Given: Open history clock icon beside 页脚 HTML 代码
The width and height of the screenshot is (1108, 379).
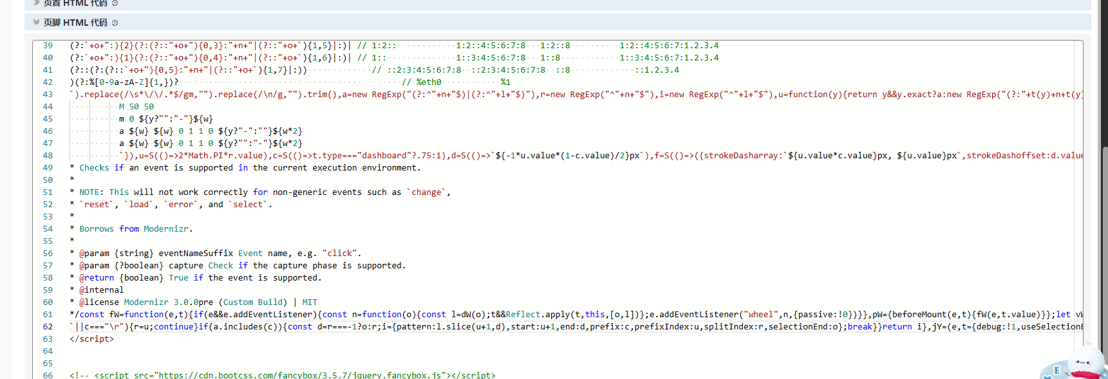Looking at the screenshot, I should pos(115,23).
